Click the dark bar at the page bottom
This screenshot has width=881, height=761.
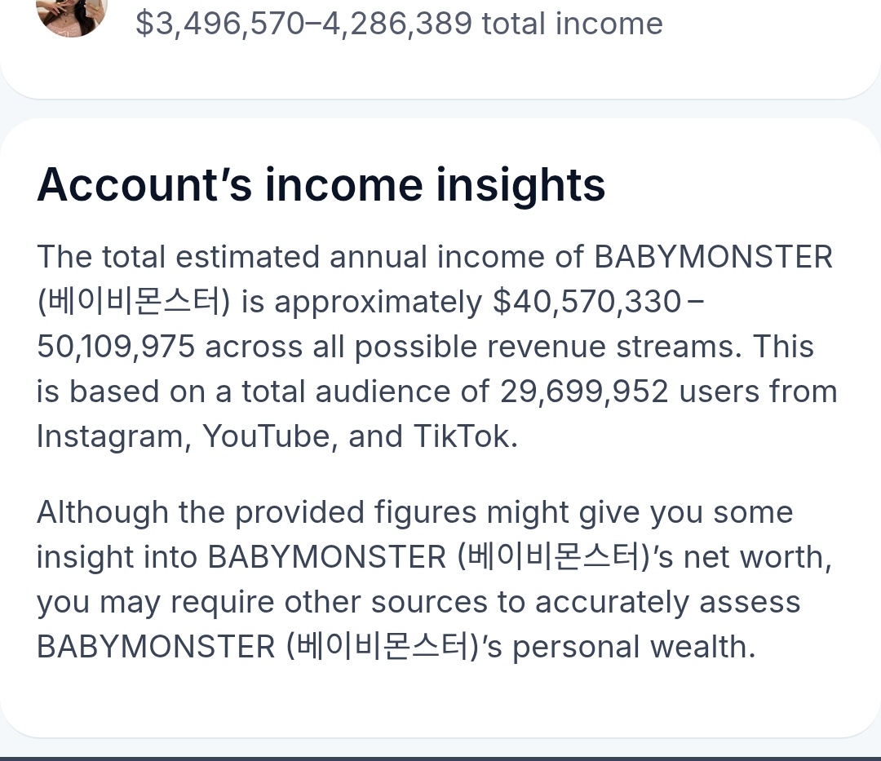440,758
